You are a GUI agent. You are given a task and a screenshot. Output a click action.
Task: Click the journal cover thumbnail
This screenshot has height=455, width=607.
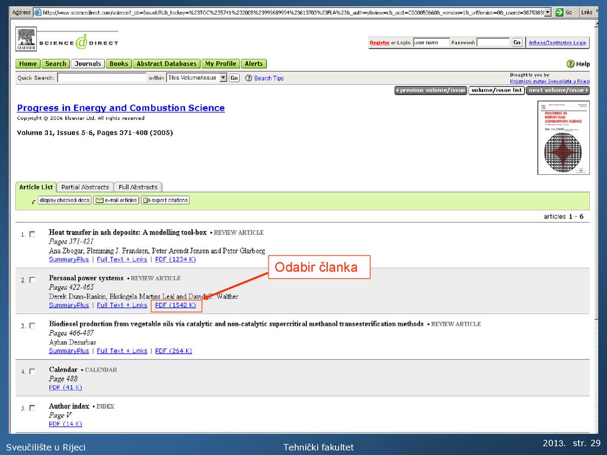[x=563, y=137]
